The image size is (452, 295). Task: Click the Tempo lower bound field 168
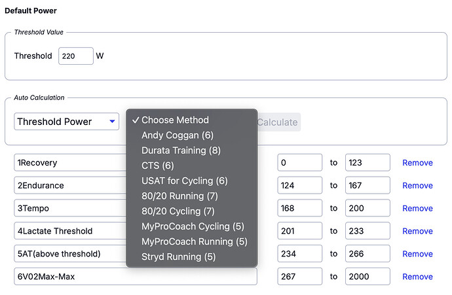click(300, 208)
